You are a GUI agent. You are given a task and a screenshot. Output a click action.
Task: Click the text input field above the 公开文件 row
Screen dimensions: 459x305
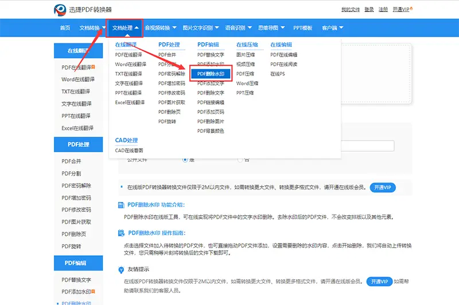point(367,146)
